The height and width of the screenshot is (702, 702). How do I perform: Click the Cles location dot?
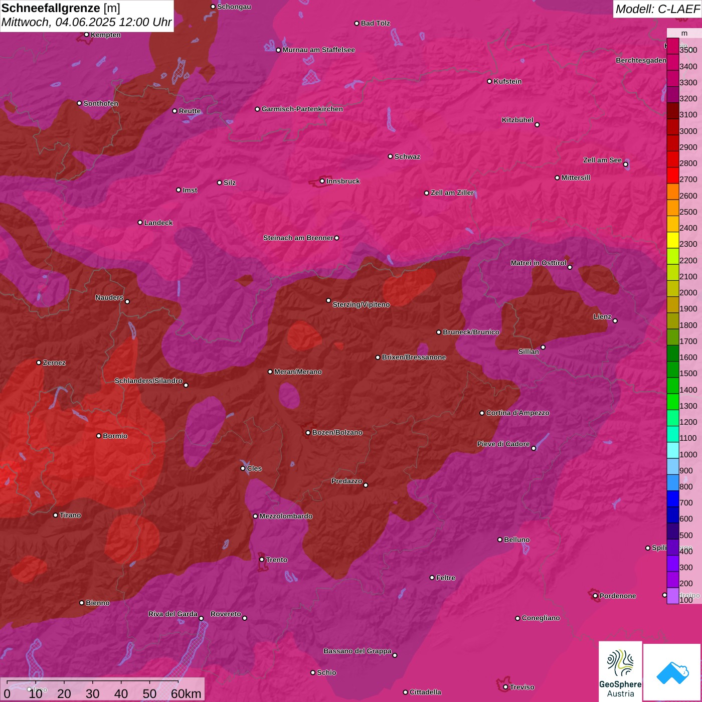click(x=243, y=468)
